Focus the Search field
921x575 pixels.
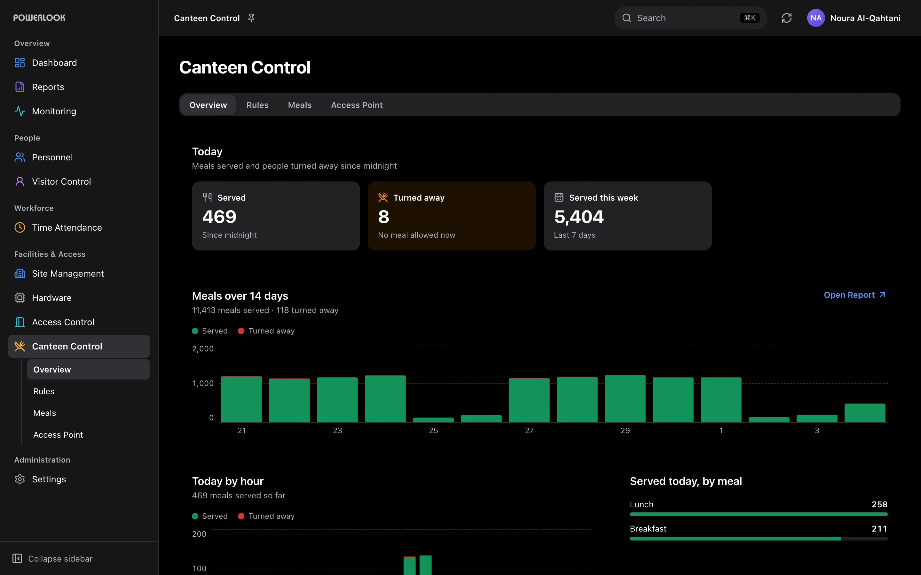[x=690, y=18]
